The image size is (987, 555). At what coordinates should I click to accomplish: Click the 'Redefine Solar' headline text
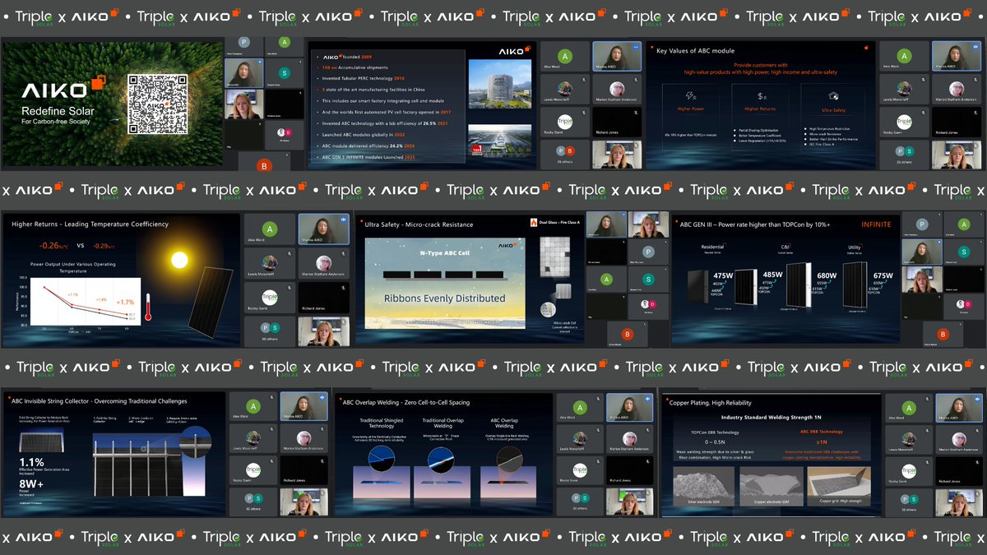coord(58,111)
